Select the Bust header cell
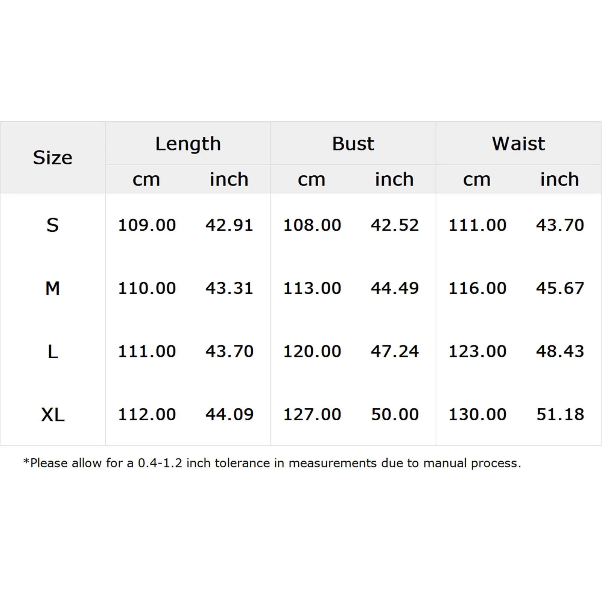Image resolution: width=602 pixels, height=602 pixels. [353, 144]
